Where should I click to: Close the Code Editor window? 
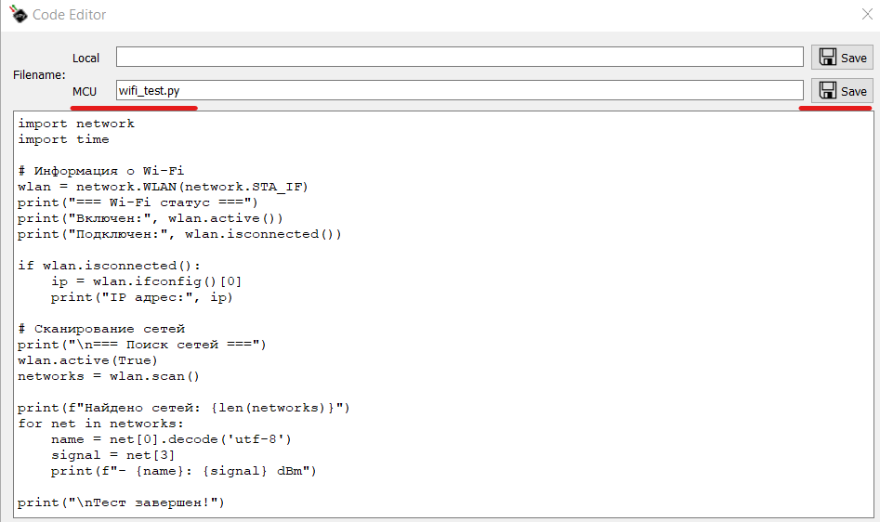[867, 14]
